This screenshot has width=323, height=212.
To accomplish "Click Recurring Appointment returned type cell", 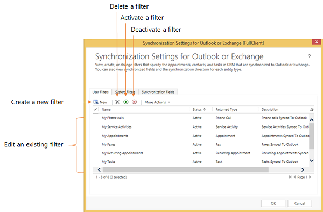I will [x=233, y=153].
